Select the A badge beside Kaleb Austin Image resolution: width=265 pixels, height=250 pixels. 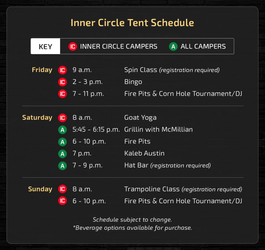click(62, 154)
